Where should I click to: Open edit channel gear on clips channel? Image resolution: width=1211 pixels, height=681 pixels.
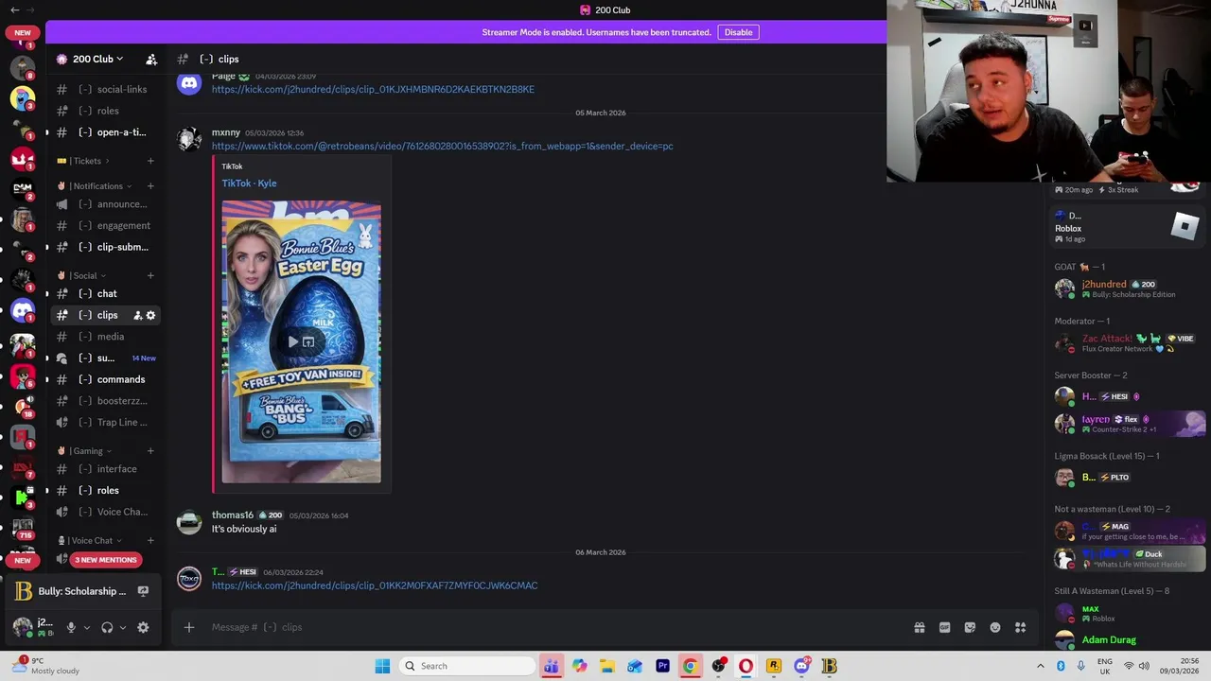pos(150,315)
